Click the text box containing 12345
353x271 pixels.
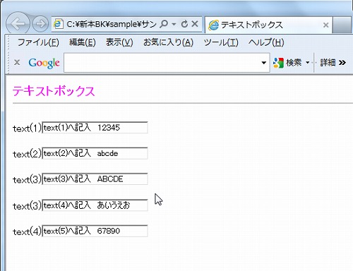tap(95, 128)
